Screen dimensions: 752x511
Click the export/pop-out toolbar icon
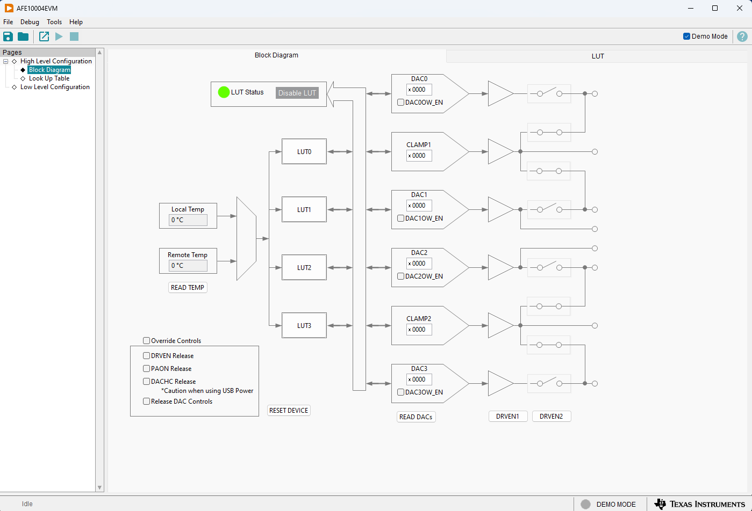44,36
